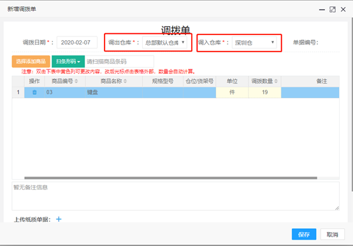Screen dimensions: 353x246
Task: Click the 单据编号 label
Action: pyautogui.click(x=305, y=43)
